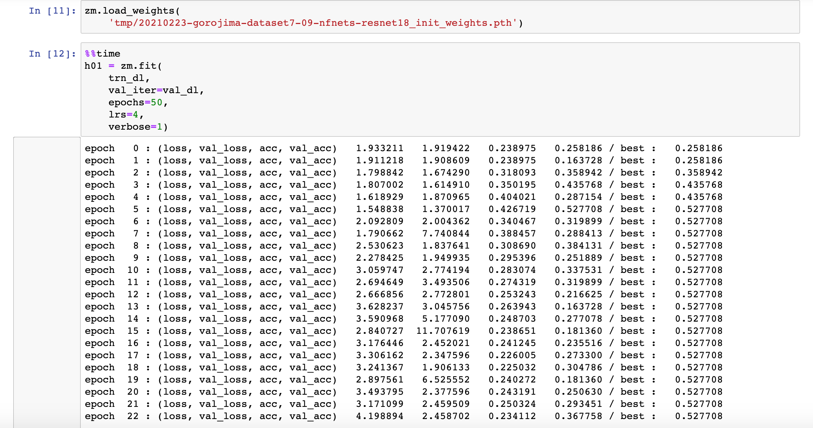Screen dimensions: 813x428
Task: Click inside the zm.load_weights code cell
Action: 440,17
